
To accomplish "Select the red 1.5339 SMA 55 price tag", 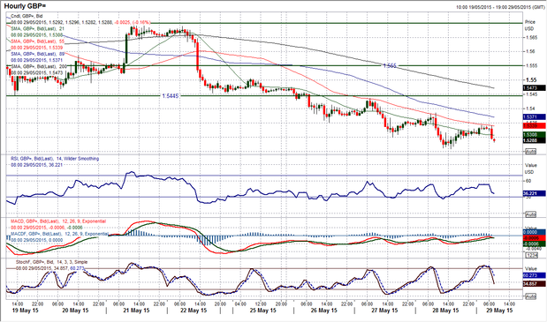I will pyautogui.click(x=534, y=125).
